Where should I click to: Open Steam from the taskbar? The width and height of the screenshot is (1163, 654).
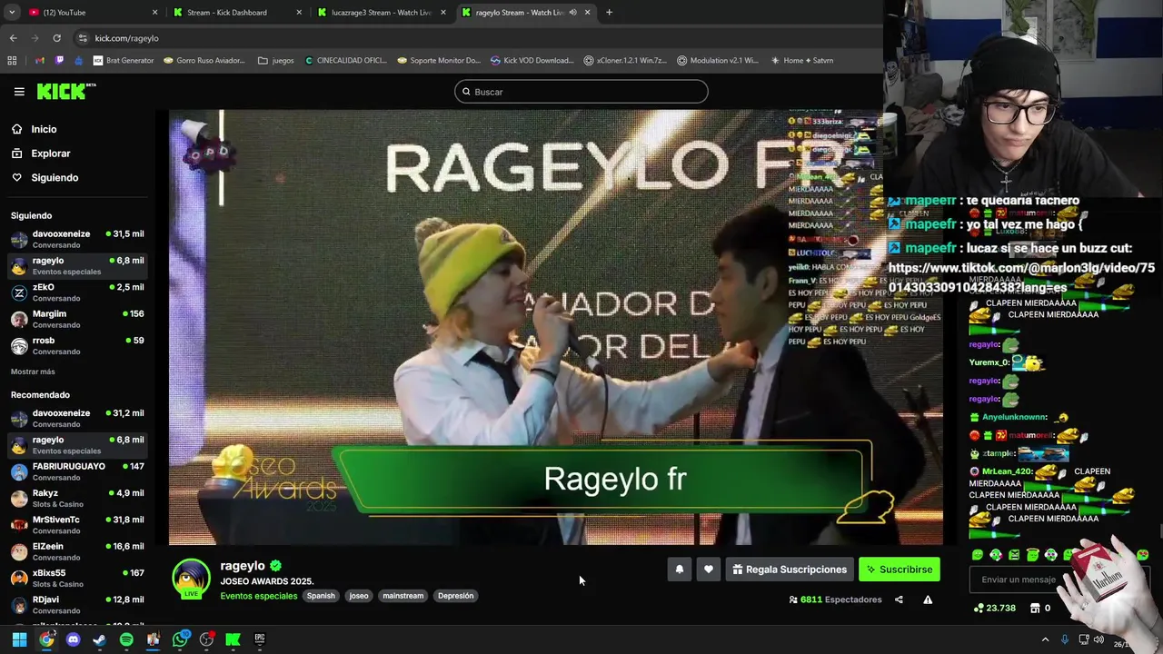pyautogui.click(x=100, y=639)
